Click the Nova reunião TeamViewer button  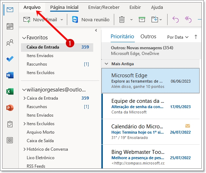91,19
